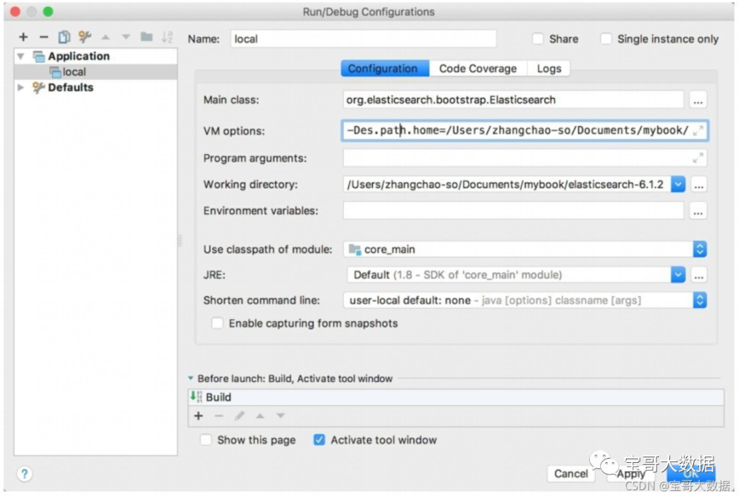The width and height of the screenshot is (739, 497).
Task: Edit defaults with wrench icon
Action: tap(85, 37)
